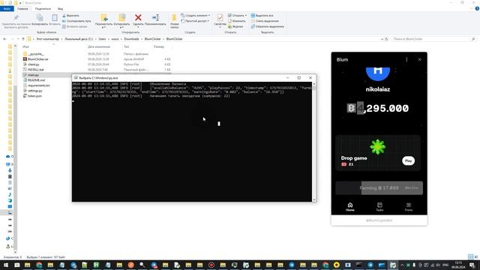Click the Explorer help question mark icon
480x270 pixels.
click(x=477, y=8)
